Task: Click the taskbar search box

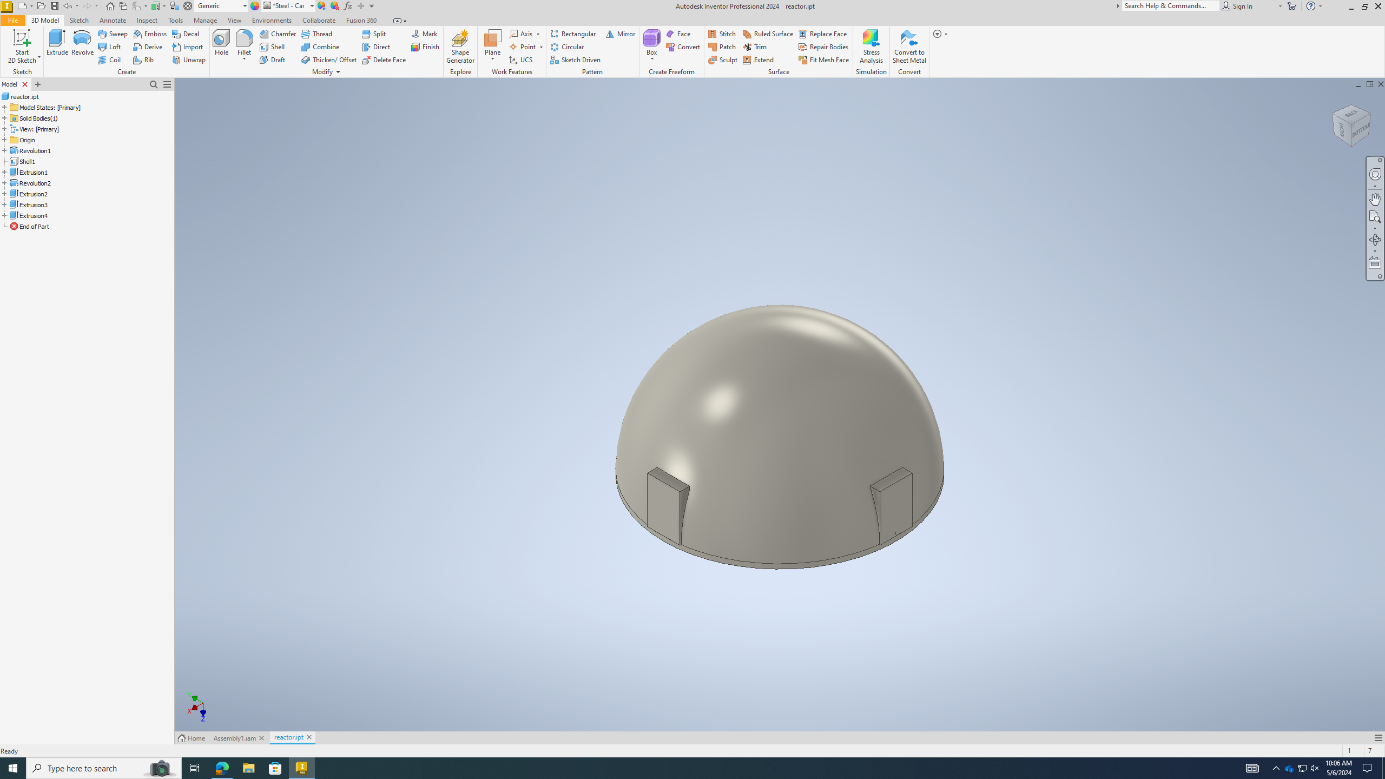Action: pos(104,768)
